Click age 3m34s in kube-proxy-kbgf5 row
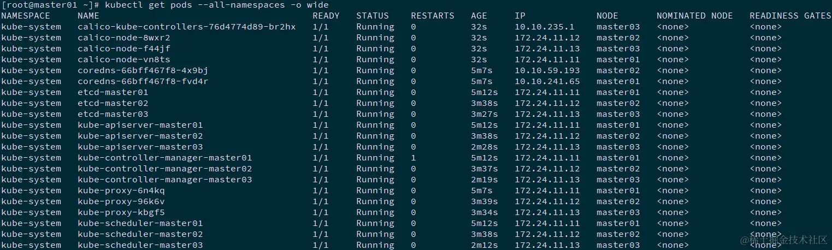 pos(485,212)
